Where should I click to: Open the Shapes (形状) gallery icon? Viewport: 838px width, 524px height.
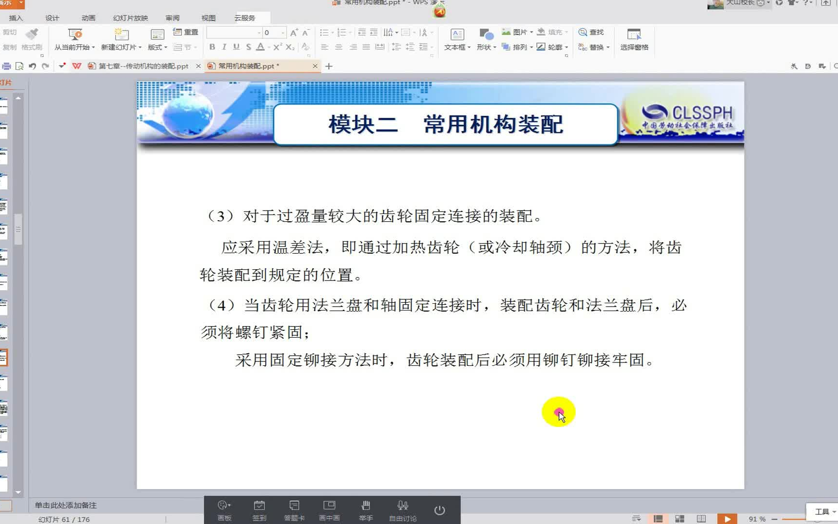pyautogui.click(x=486, y=34)
